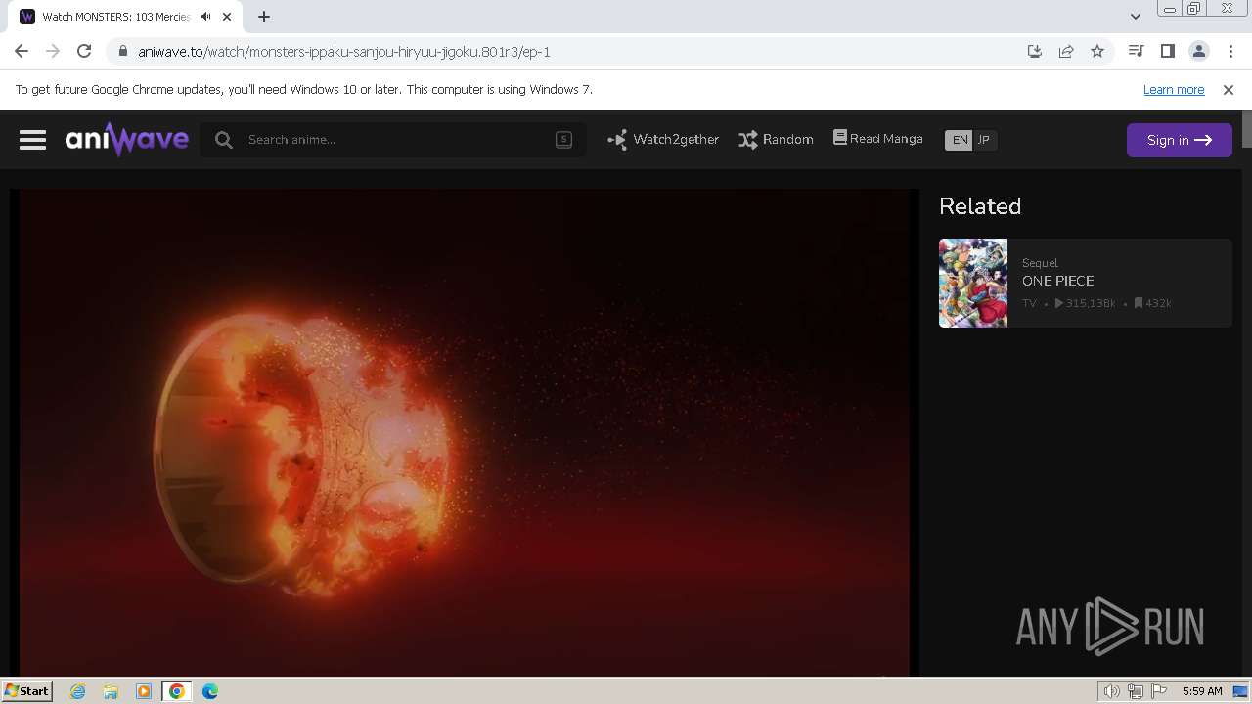Open Windows Media Player from taskbar
Screen dimensions: 1252x704
click(144, 691)
